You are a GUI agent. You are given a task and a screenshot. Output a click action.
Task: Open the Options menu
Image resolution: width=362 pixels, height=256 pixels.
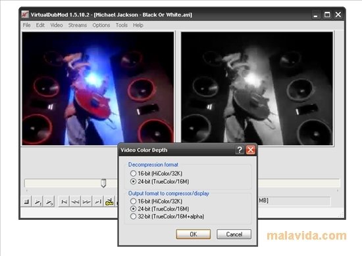[x=101, y=25]
